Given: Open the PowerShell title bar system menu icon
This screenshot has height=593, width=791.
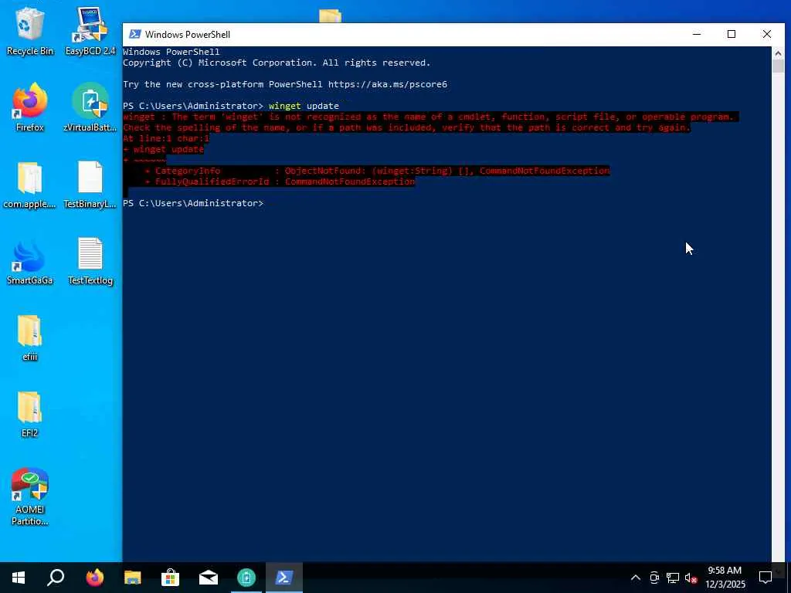Looking at the screenshot, I should [x=134, y=34].
